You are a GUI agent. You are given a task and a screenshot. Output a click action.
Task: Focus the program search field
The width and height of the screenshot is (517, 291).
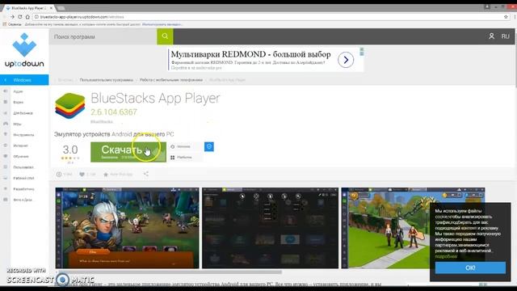[103, 36]
